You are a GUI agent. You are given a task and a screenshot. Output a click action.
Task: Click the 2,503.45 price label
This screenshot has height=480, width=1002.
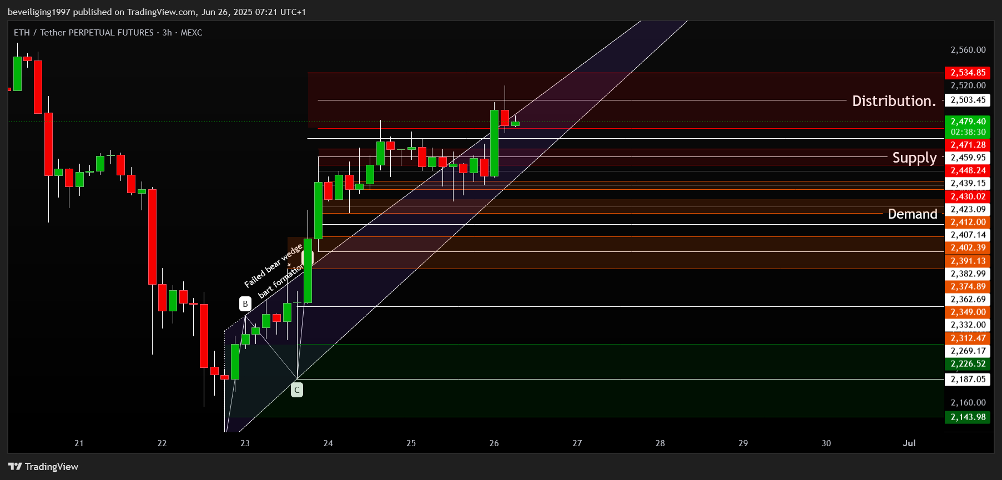point(968,100)
